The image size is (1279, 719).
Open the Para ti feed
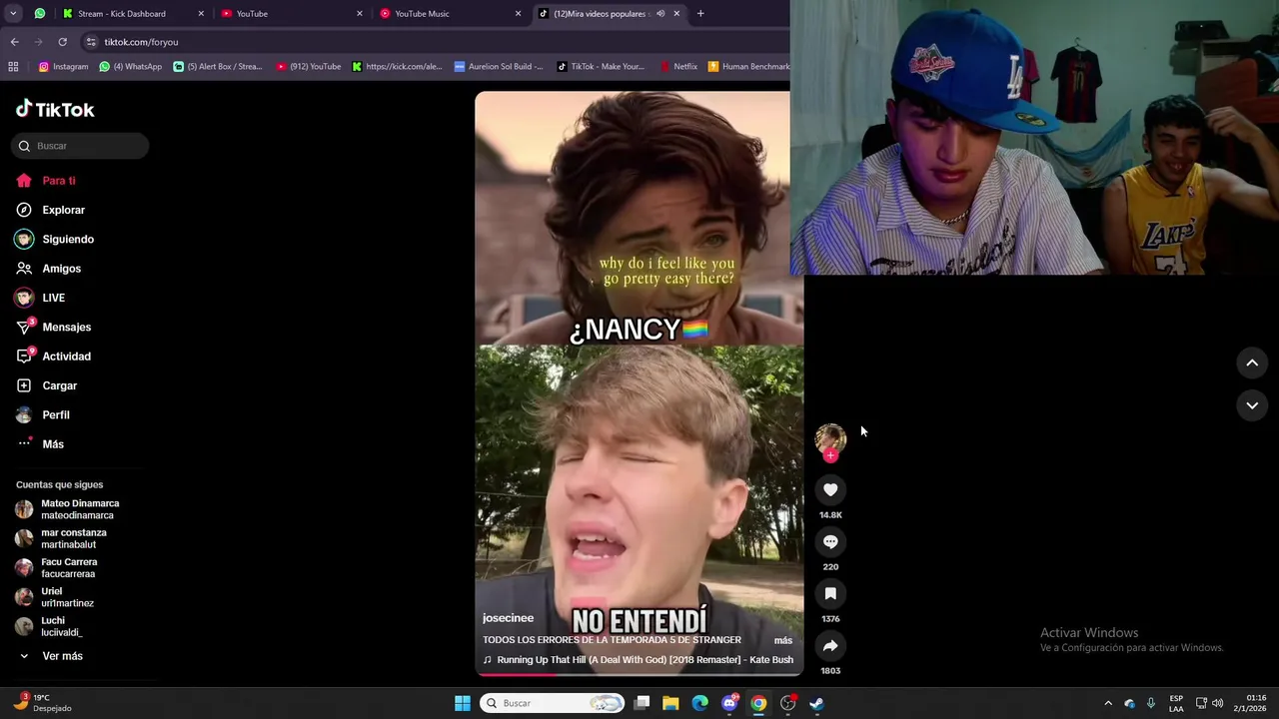(46, 181)
